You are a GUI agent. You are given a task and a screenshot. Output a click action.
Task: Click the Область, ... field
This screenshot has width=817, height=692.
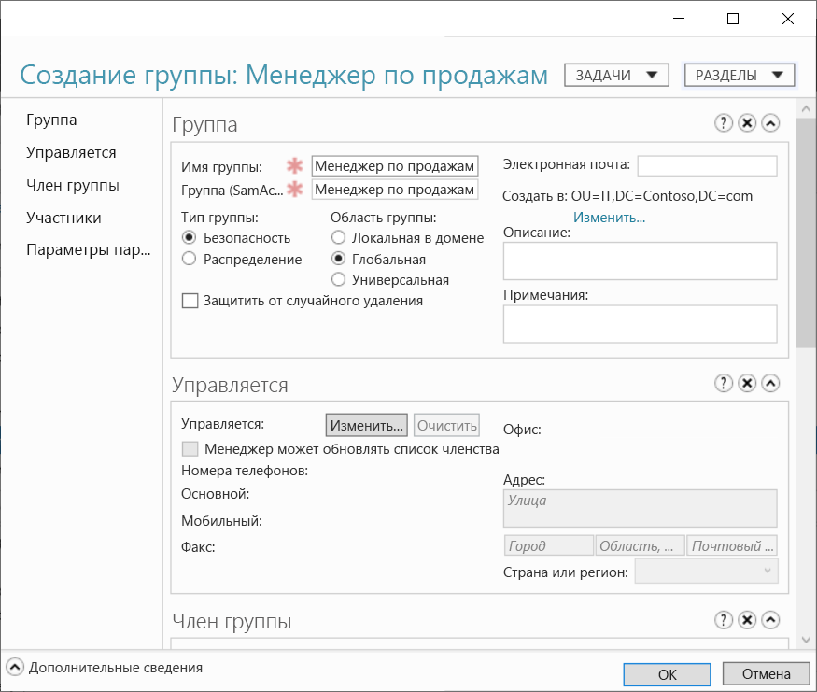pos(641,545)
